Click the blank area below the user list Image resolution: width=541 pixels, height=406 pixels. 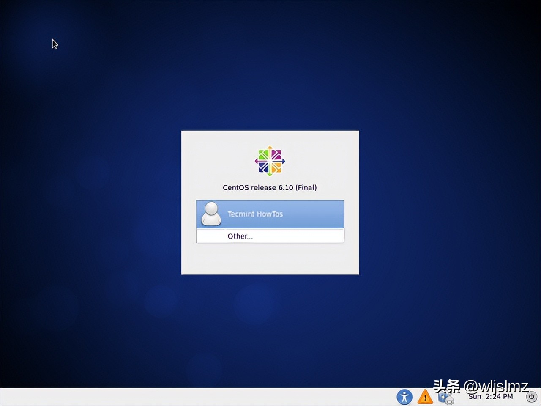[x=270, y=258]
